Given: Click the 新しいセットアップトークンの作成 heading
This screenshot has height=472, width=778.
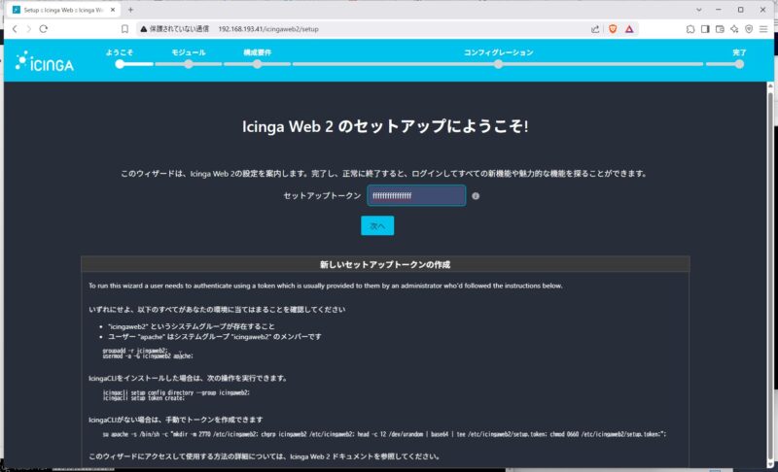Looking at the screenshot, I should coord(385,264).
